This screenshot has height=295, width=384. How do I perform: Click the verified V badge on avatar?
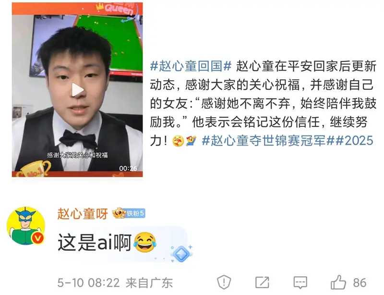[x=37, y=238]
